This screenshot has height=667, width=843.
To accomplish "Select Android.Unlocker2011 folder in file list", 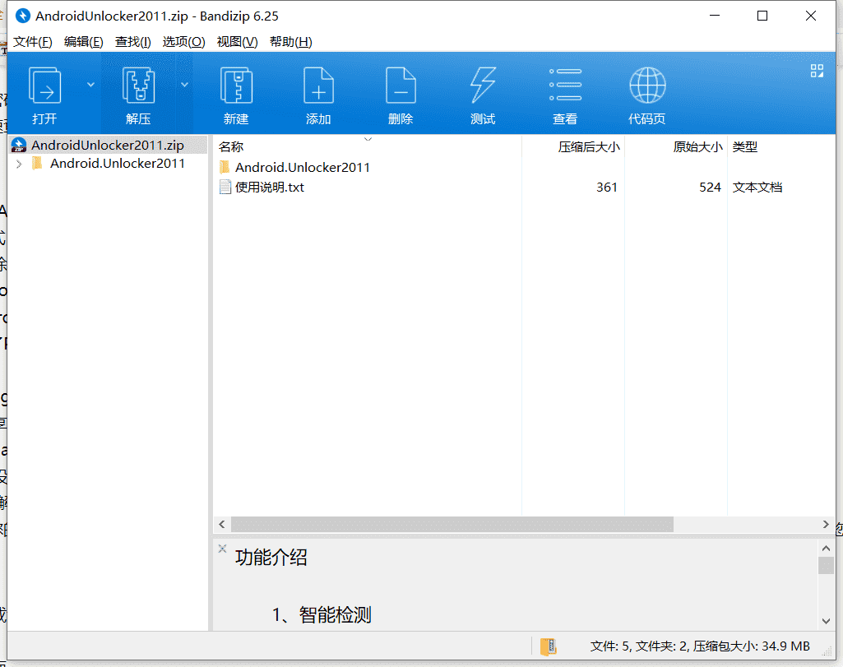I will coord(302,167).
